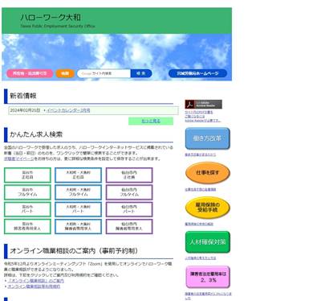This screenshot has width=321, height=301.
Task: Click the 新着情報 section heading
Action: tap(23, 96)
